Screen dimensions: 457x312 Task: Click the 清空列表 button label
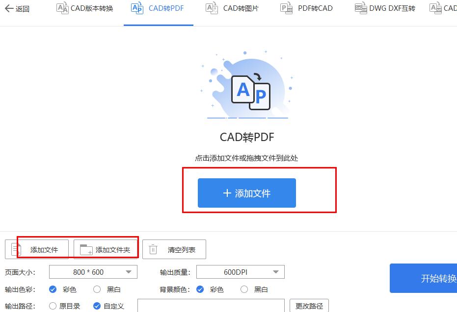pos(182,250)
